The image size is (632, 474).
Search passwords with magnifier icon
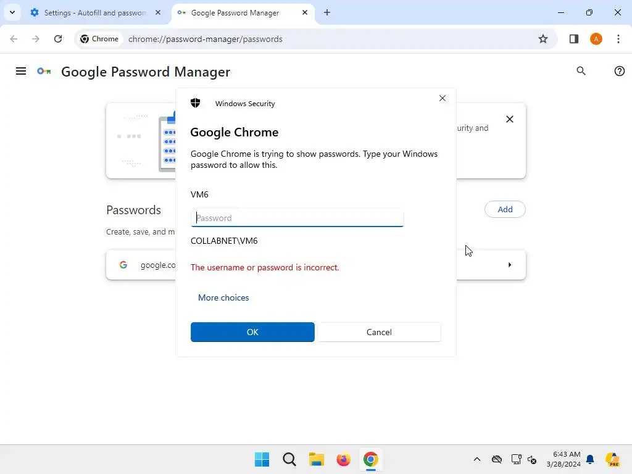pyautogui.click(x=581, y=72)
